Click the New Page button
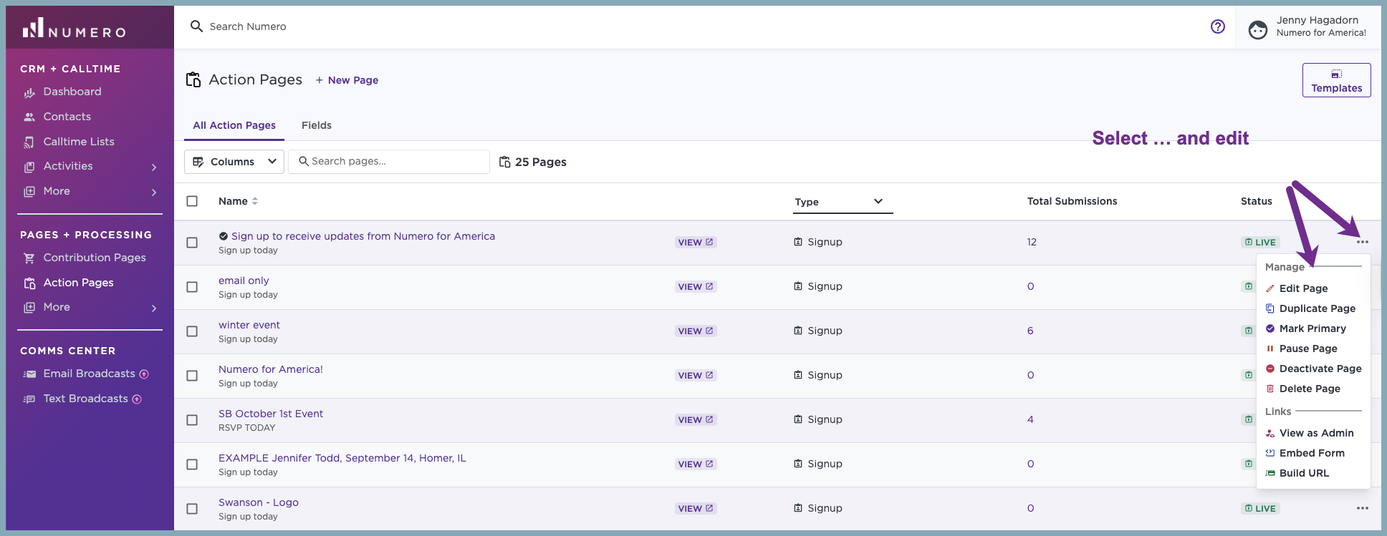Screen dimensions: 1387x536 coord(347,80)
